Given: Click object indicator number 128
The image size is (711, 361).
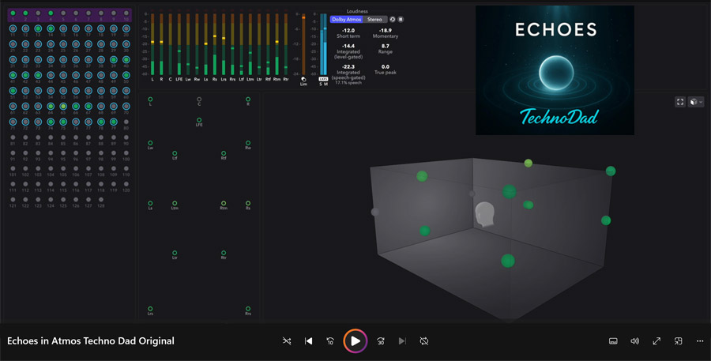Looking at the screenshot, I should tap(100, 200).
